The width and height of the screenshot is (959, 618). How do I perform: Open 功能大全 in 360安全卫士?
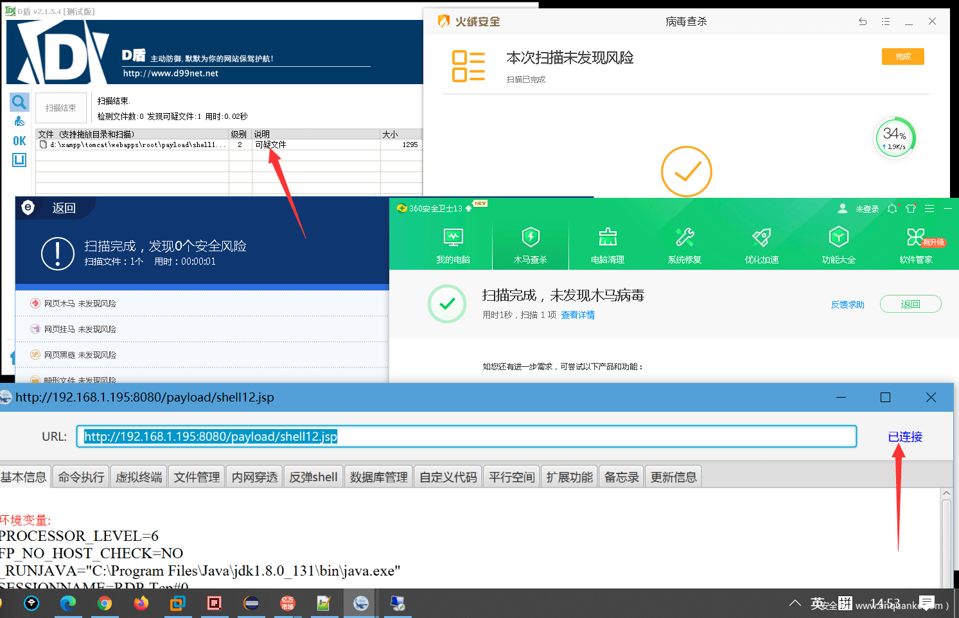pos(839,245)
